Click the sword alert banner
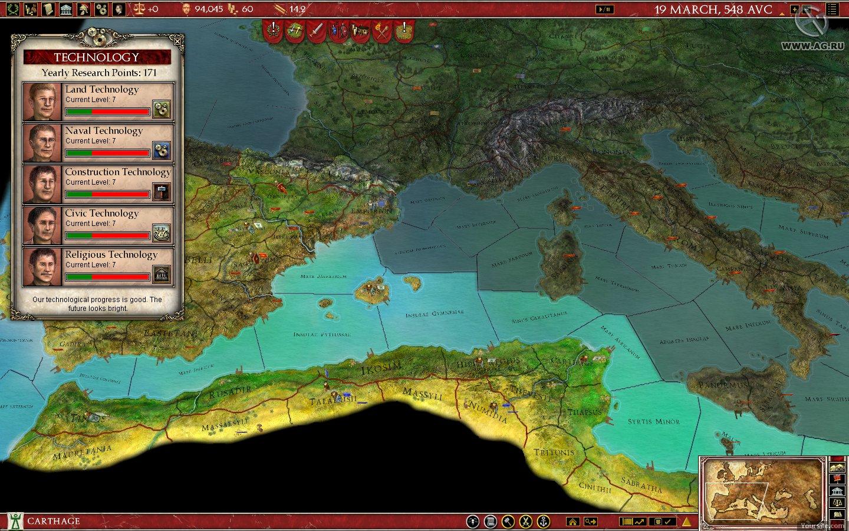 (317, 29)
